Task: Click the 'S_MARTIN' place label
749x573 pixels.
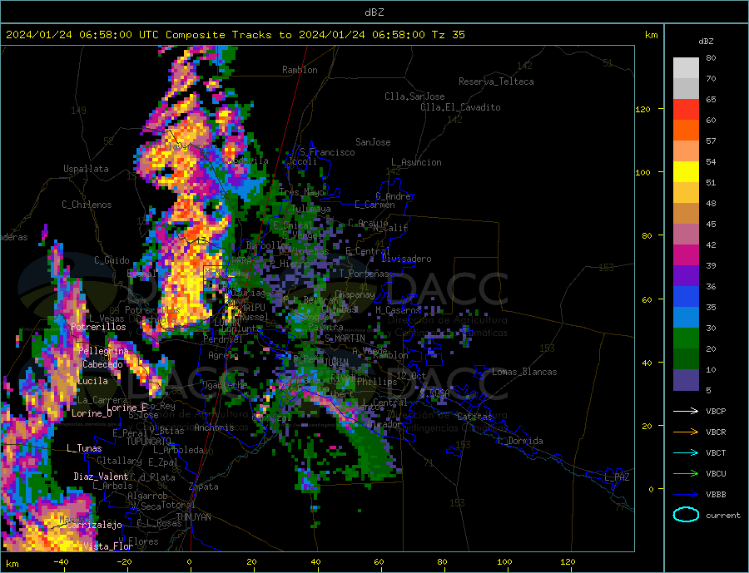Action: tap(345, 338)
